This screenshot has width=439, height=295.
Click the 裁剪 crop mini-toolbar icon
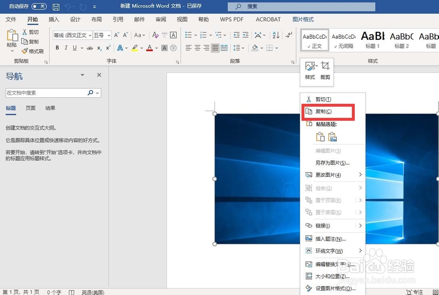point(325,71)
